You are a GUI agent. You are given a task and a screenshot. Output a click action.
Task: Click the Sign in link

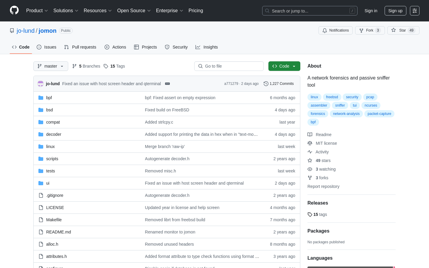(x=371, y=11)
